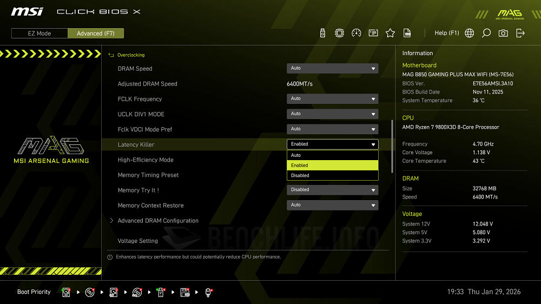541x304 pixels.
Task: Click the log file document icon
Action: coord(407,33)
